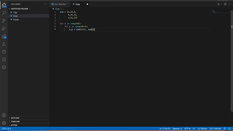Split the editor right
The image size is (233, 131).
pos(225,4)
